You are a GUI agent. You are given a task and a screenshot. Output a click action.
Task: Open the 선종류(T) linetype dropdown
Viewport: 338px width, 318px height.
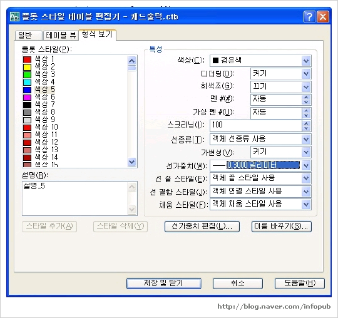pos(306,139)
